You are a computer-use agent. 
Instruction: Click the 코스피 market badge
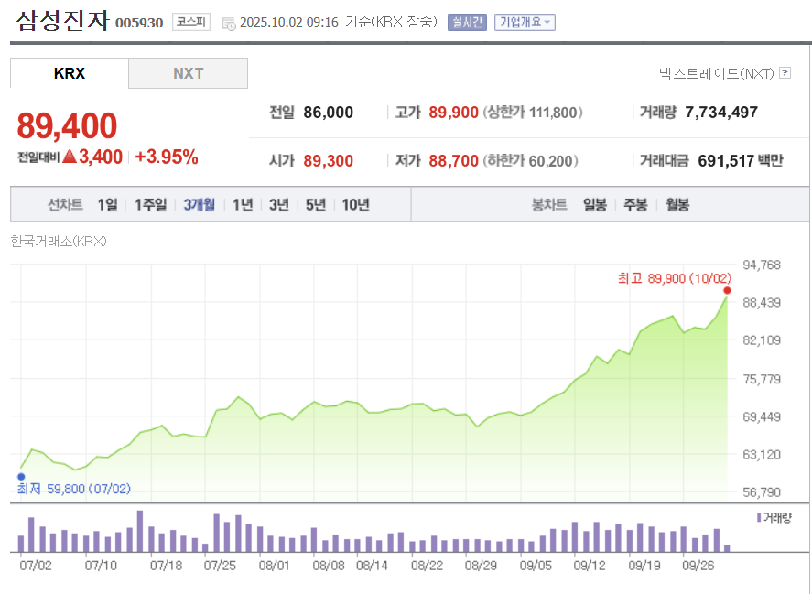click(191, 22)
